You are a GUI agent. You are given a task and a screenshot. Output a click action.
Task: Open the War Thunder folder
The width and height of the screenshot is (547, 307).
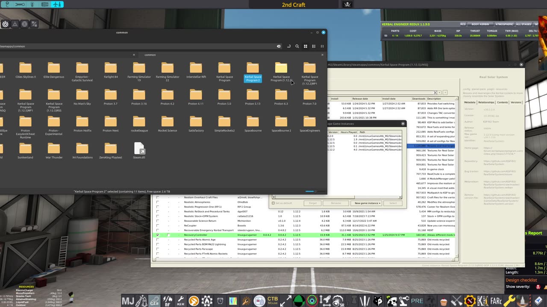(54, 151)
